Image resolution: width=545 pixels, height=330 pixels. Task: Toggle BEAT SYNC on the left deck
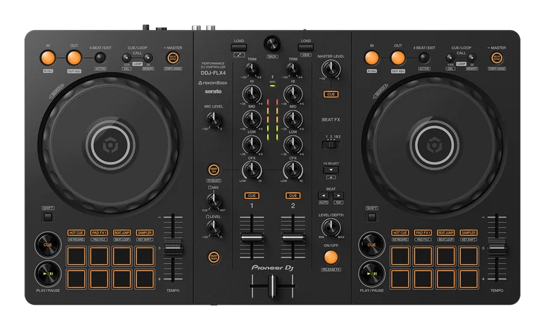[x=173, y=58]
